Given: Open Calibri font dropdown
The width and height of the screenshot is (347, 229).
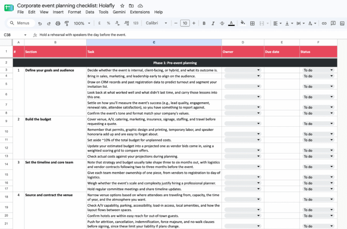Looking at the screenshot, I should 156,23.
